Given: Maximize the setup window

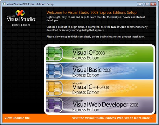Looking at the screenshot, I should coord(147,4).
